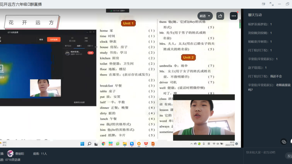Open the three-dots more options button
The height and width of the screenshot is (164, 292).
point(234,16)
